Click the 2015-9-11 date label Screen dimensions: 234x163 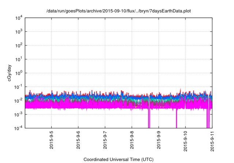coord(212,141)
